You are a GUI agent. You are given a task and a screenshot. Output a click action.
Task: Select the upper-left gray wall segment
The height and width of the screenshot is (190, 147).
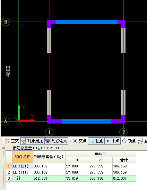(x=49, y=40)
